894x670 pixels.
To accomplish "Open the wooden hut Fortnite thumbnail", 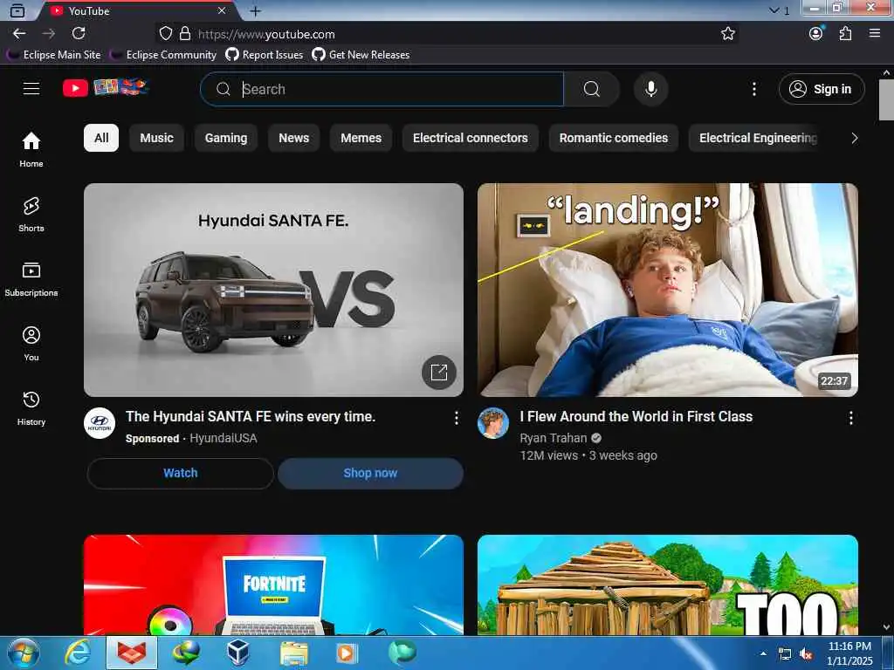I will tap(668, 585).
